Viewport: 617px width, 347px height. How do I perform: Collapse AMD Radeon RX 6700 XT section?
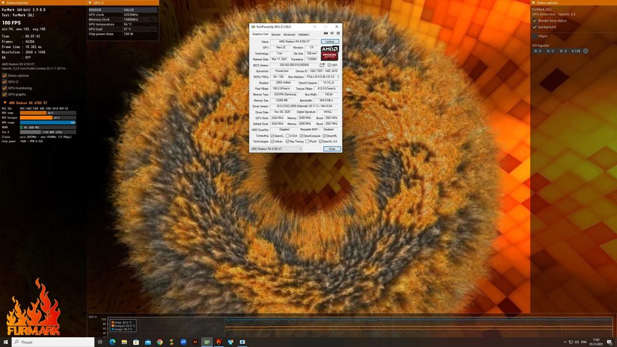point(5,102)
